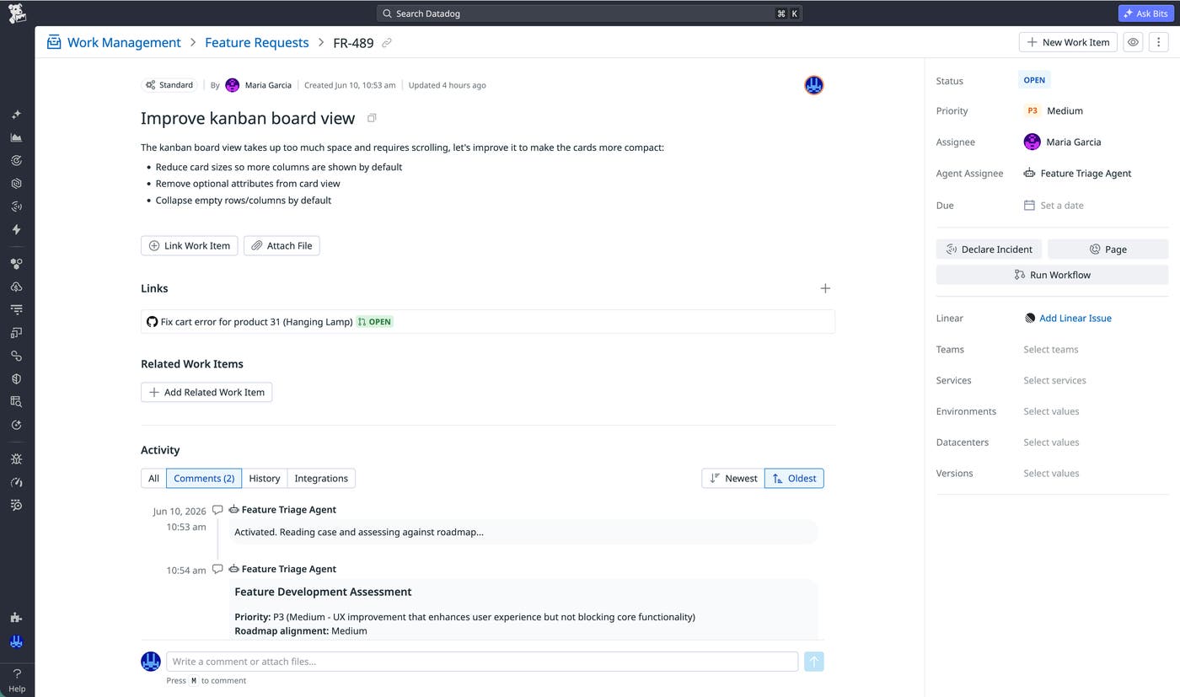Screen dimensions: 1180x697
Task: Open the more options kebab menu
Action: pyautogui.click(x=1158, y=42)
